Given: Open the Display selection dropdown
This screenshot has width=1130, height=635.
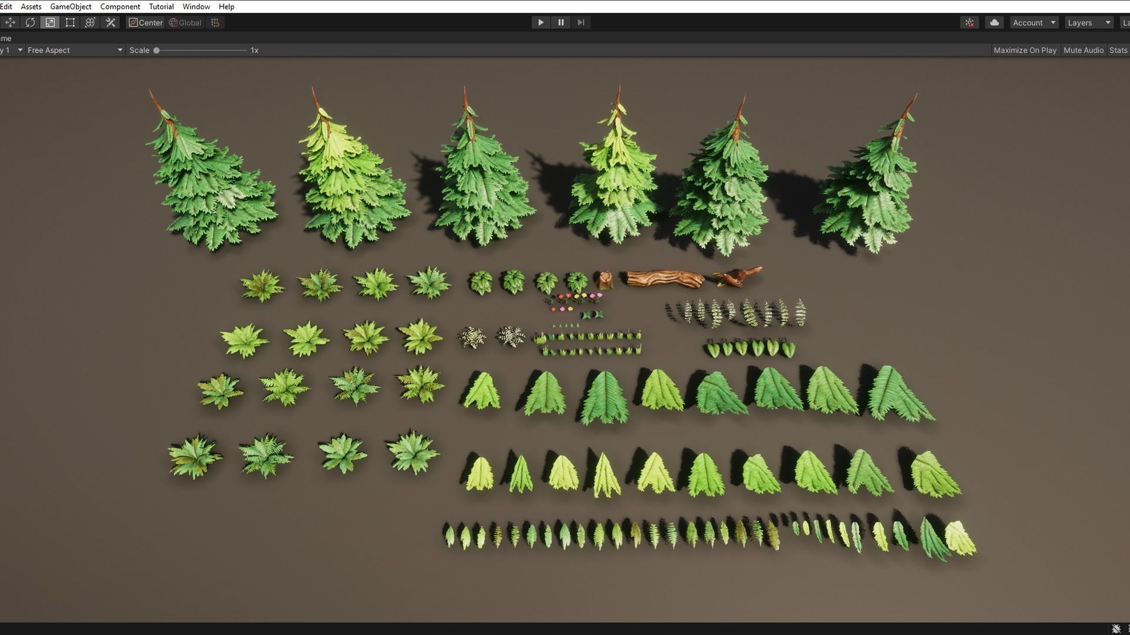Looking at the screenshot, I should tap(12, 50).
